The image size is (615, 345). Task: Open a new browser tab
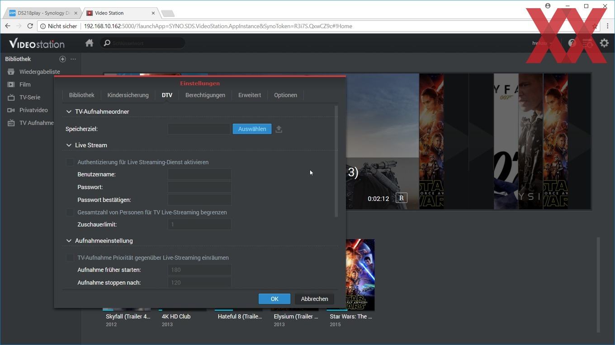click(x=167, y=14)
